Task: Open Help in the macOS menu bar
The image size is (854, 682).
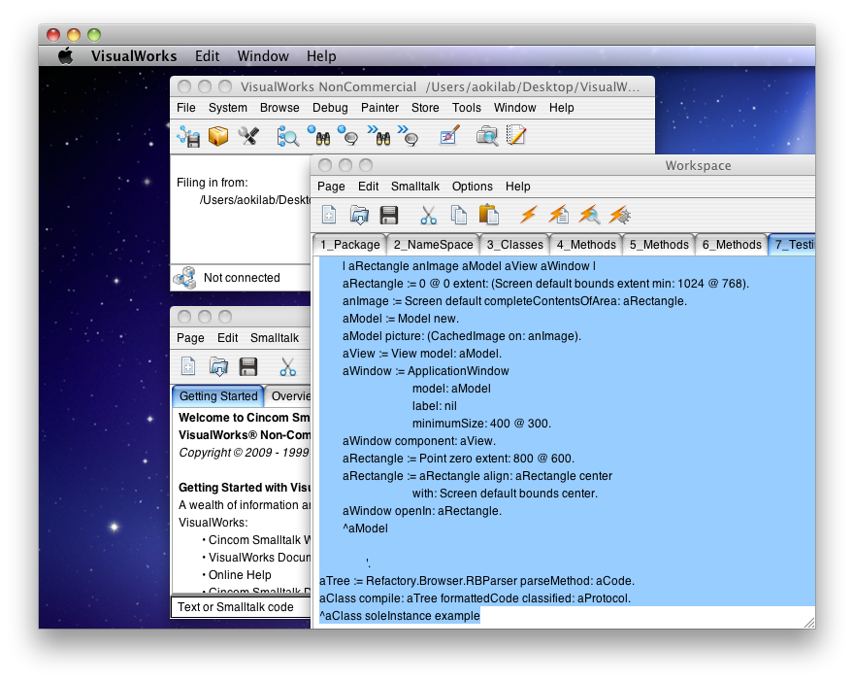Action: click(x=321, y=56)
